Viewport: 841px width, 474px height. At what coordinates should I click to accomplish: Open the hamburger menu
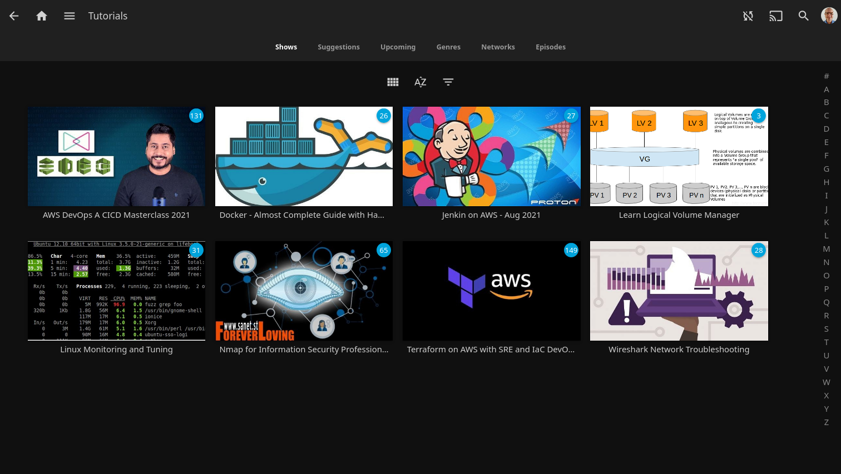click(x=70, y=16)
